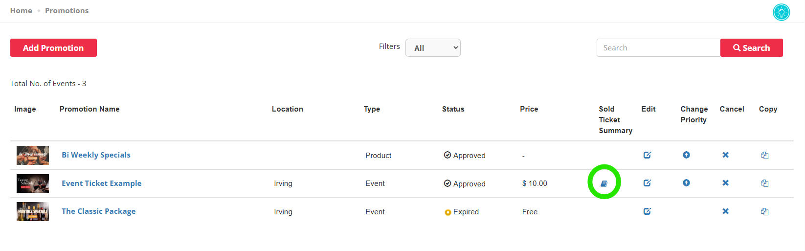Image resolution: width=805 pixels, height=251 pixels.
Task: Cancel the Event Ticket Example promotion
Action: pyautogui.click(x=725, y=183)
